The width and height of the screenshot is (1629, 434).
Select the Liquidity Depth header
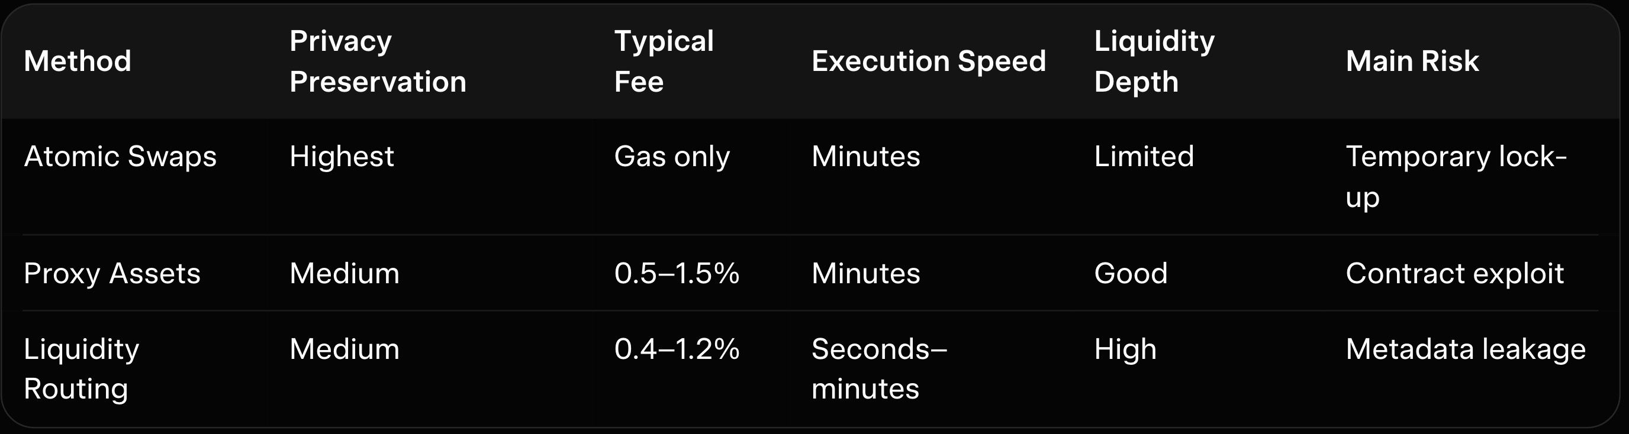click(x=1154, y=61)
